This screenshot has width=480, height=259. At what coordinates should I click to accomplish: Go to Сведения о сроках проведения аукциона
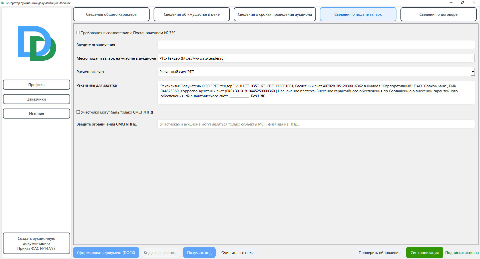tap(275, 14)
